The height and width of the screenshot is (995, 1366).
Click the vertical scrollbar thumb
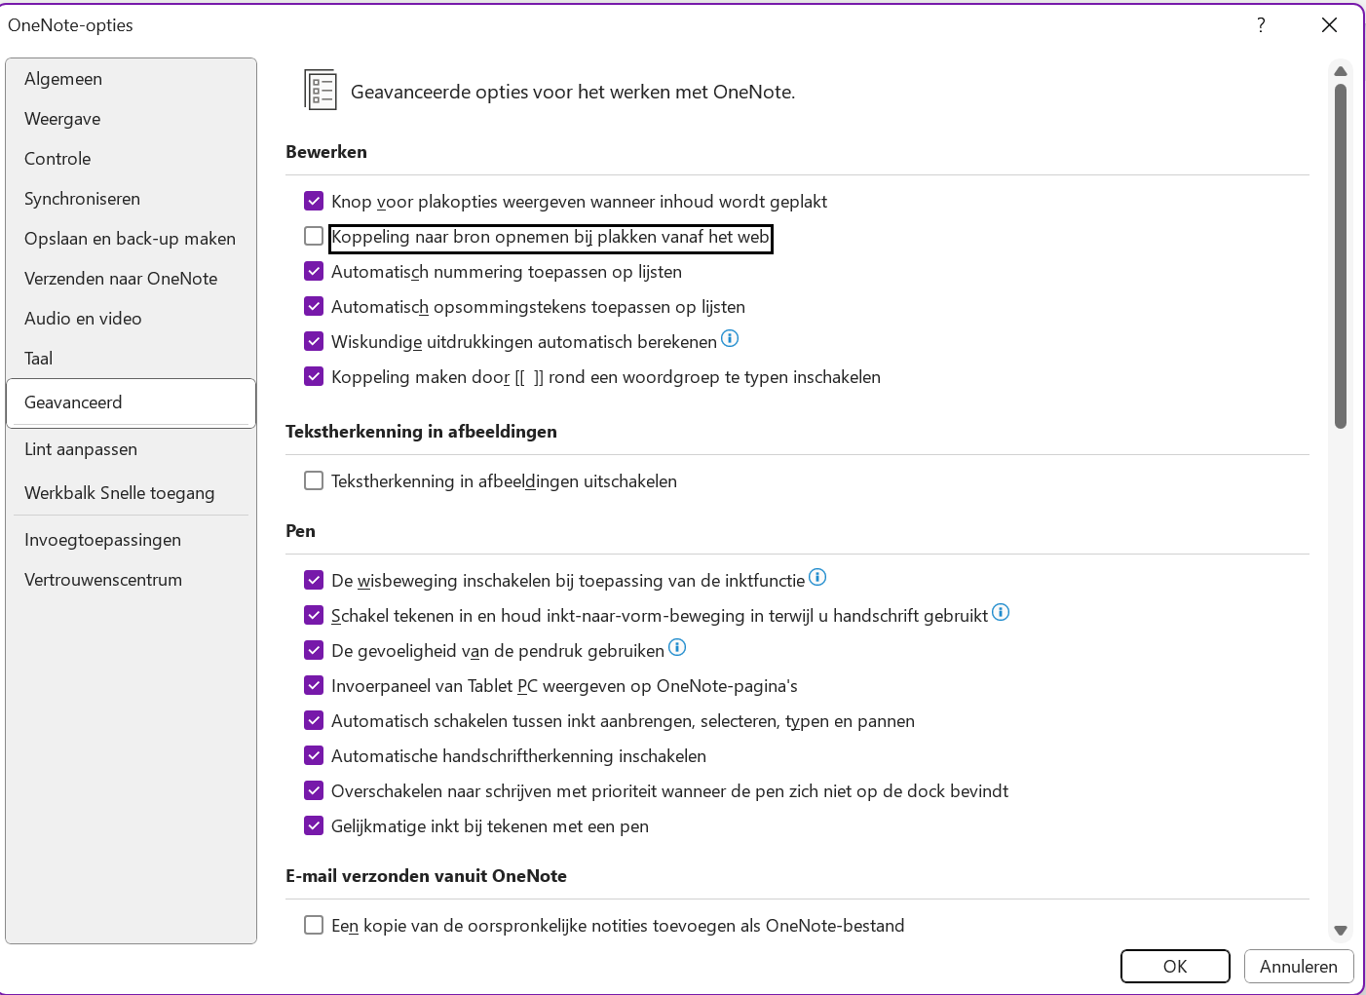(1341, 255)
